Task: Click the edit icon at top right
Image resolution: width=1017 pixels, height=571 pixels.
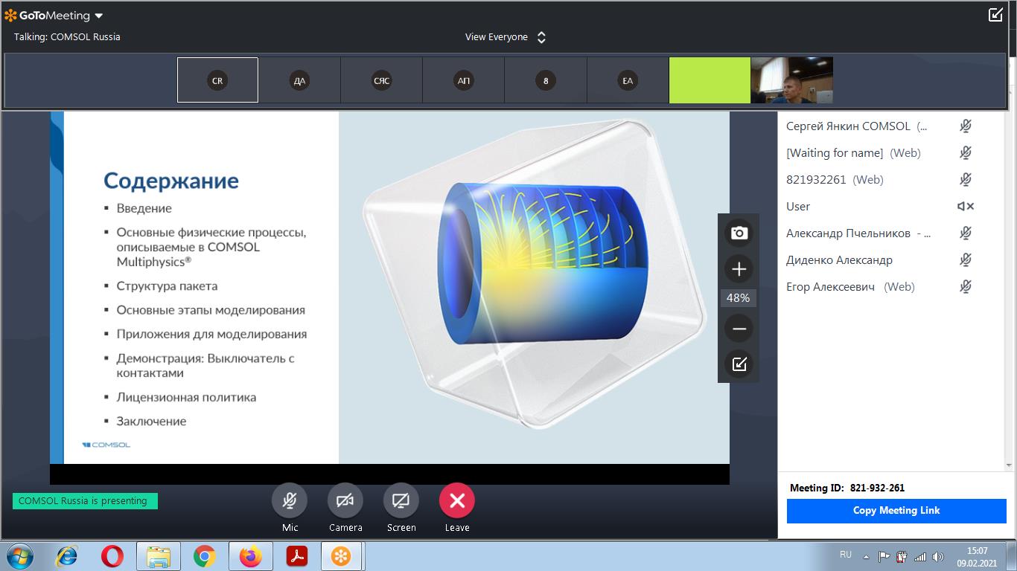Action: coord(995,15)
